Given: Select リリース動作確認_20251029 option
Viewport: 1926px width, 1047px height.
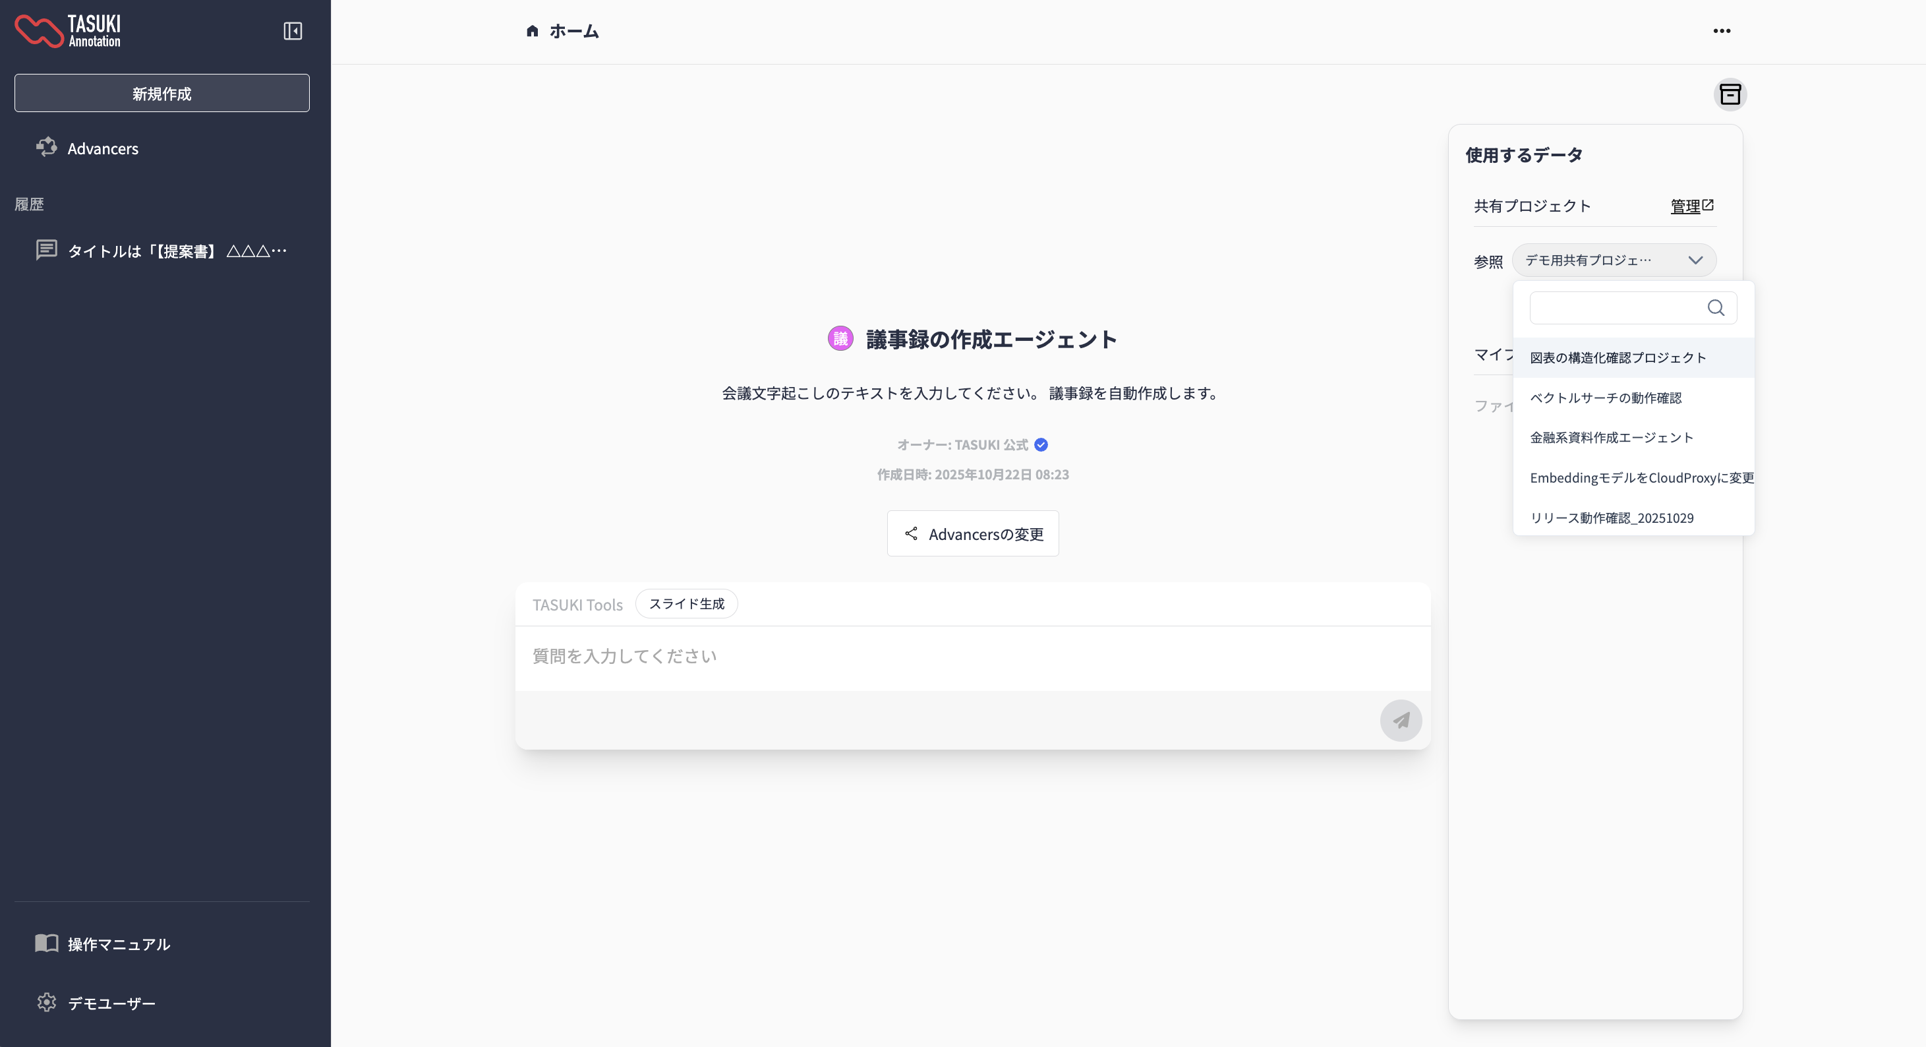Looking at the screenshot, I should pos(1611,518).
